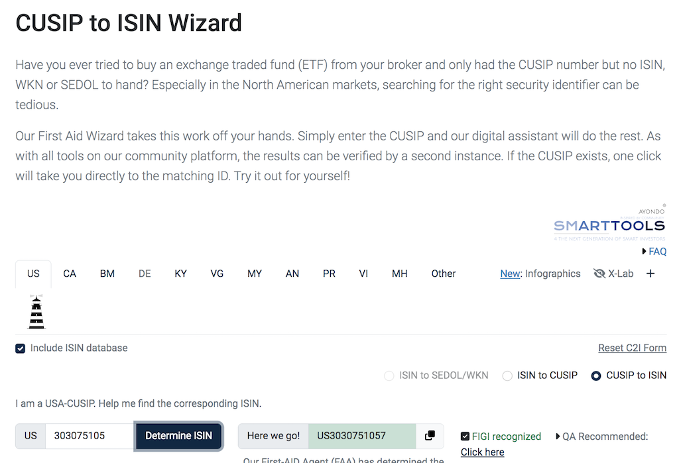Switch to the CA tab
Screen dimensions: 679x463
coord(69,273)
